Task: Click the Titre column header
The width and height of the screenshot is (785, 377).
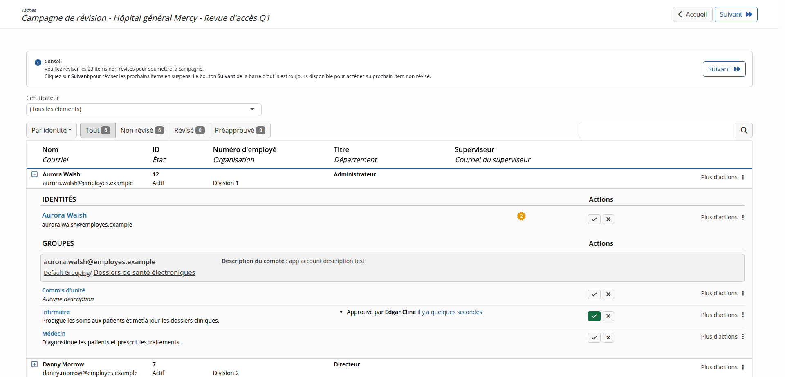Action: click(341, 149)
